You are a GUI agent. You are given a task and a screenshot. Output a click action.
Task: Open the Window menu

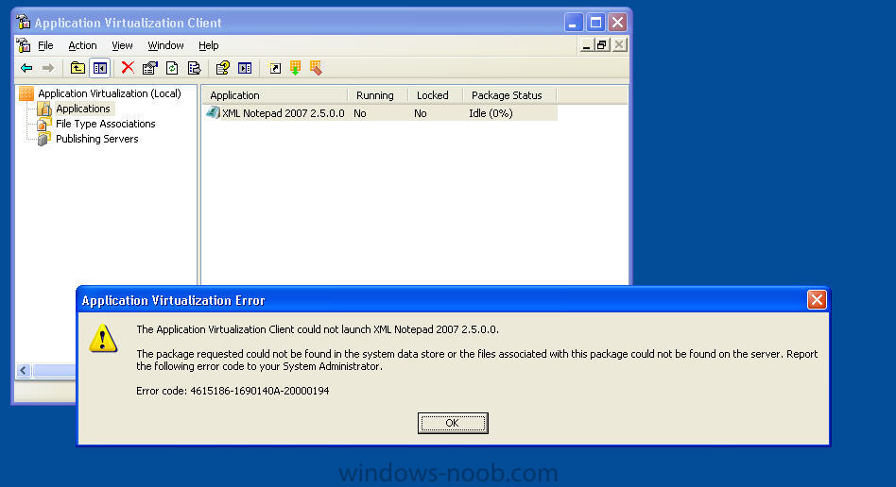pyautogui.click(x=165, y=45)
